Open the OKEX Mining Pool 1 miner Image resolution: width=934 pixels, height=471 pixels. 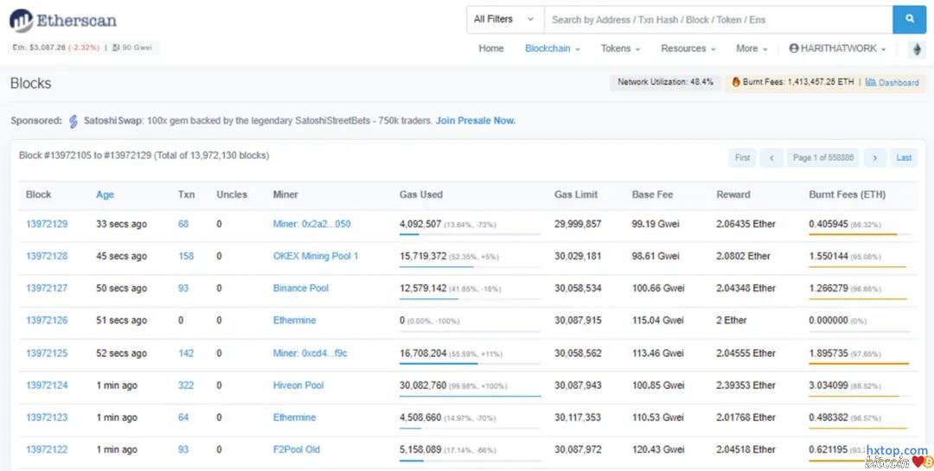click(x=315, y=256)
